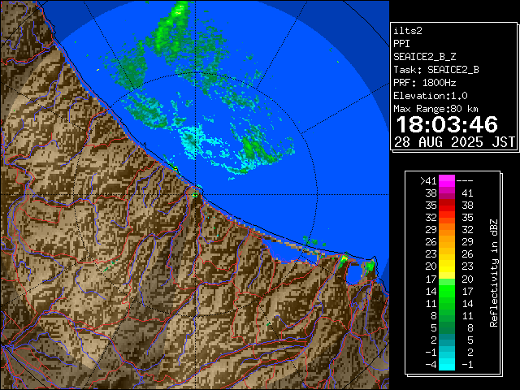Click the magenta >41 dBZ legend swatch
Viewport: 520px width, 390px height.
click(x=447, y=181)
